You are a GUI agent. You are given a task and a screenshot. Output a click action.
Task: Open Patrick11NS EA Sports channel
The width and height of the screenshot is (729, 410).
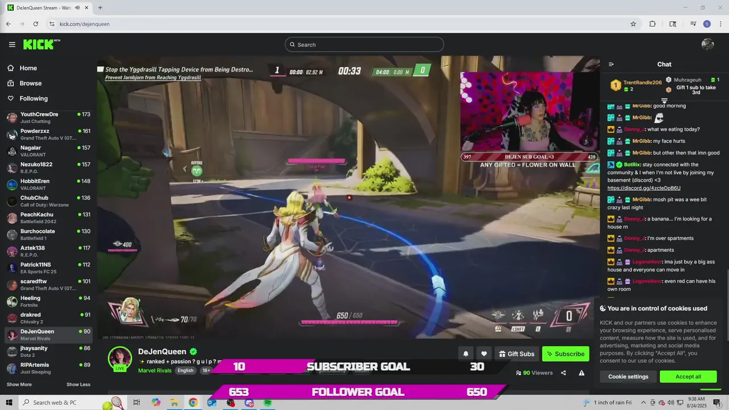[48, 268]
